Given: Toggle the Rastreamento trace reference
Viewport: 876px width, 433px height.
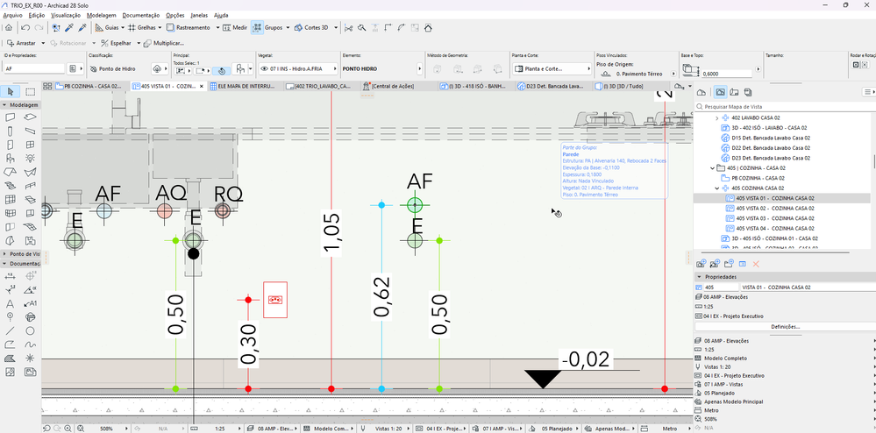Looking at the screenshot, I should (x=189, y=27).
